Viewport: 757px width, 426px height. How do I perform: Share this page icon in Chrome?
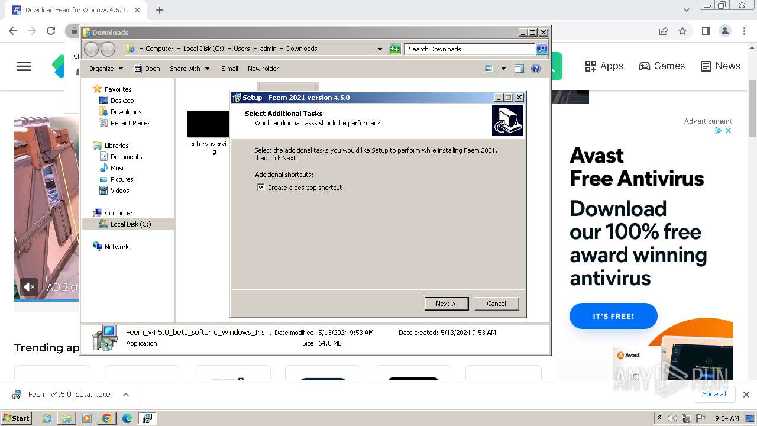(664, 31)
